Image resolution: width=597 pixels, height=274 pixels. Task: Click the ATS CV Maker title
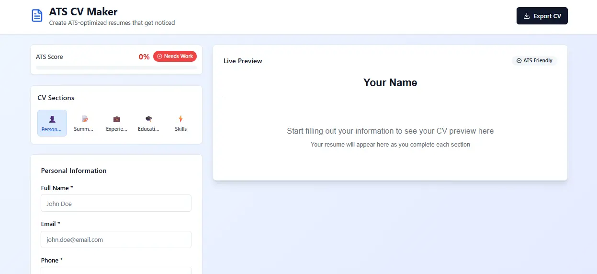83,11
